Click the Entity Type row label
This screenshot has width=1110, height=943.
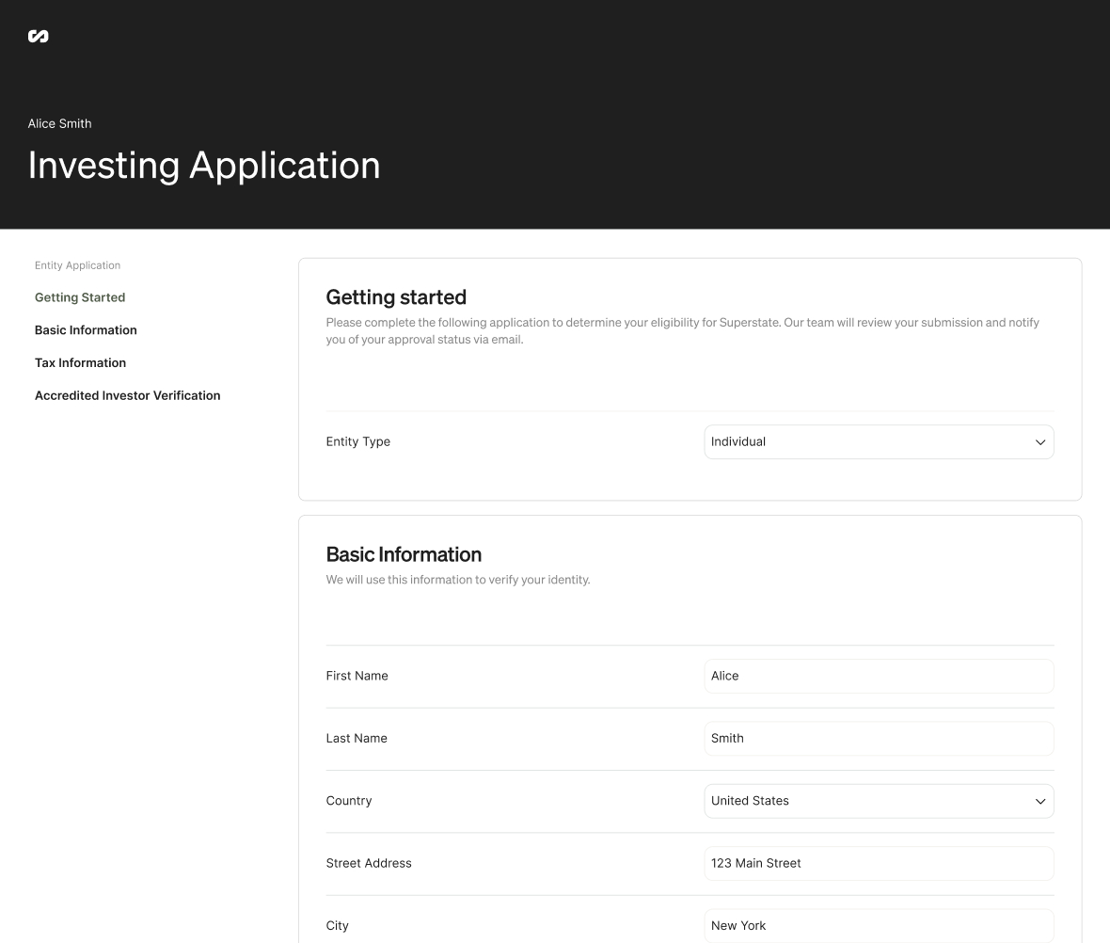358,441
